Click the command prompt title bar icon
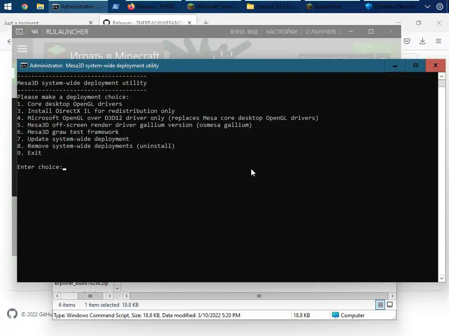The height and width of the screenshot is (336, 449). click(x=24, y=66)
